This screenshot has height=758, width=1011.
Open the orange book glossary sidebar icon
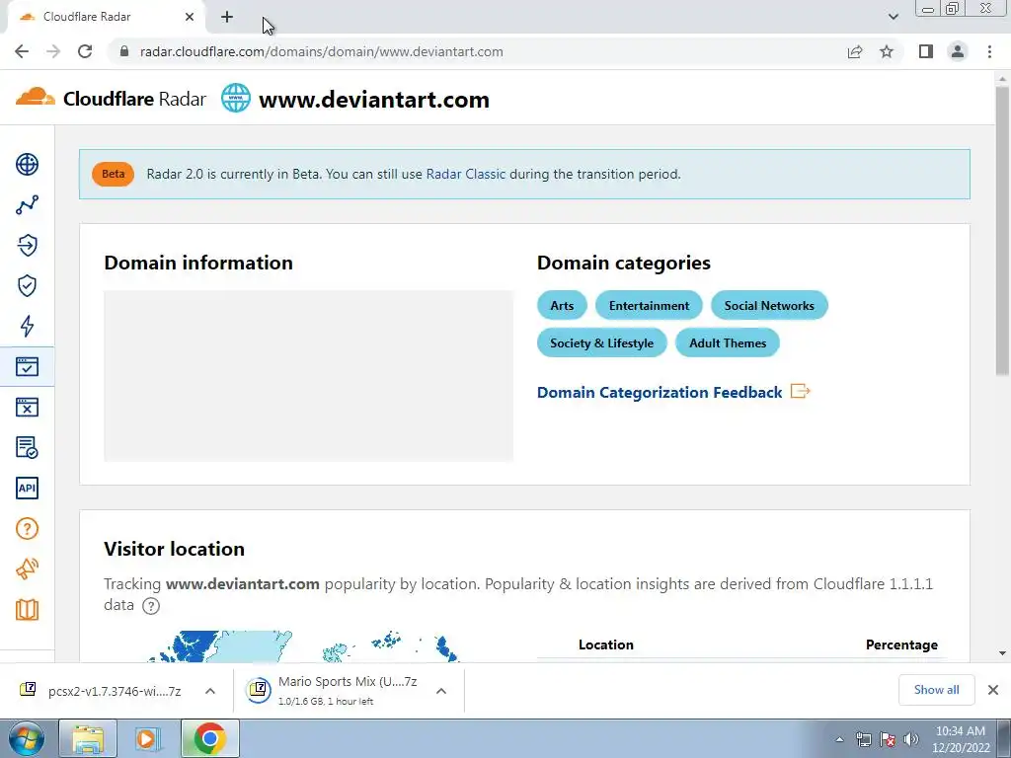pos(27,609)
